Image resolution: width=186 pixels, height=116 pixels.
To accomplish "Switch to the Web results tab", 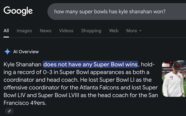I will tap(114, 31).
